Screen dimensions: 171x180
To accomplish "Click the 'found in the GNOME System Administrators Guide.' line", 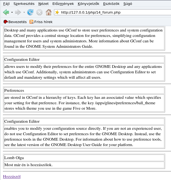I will tap(49, 46).
